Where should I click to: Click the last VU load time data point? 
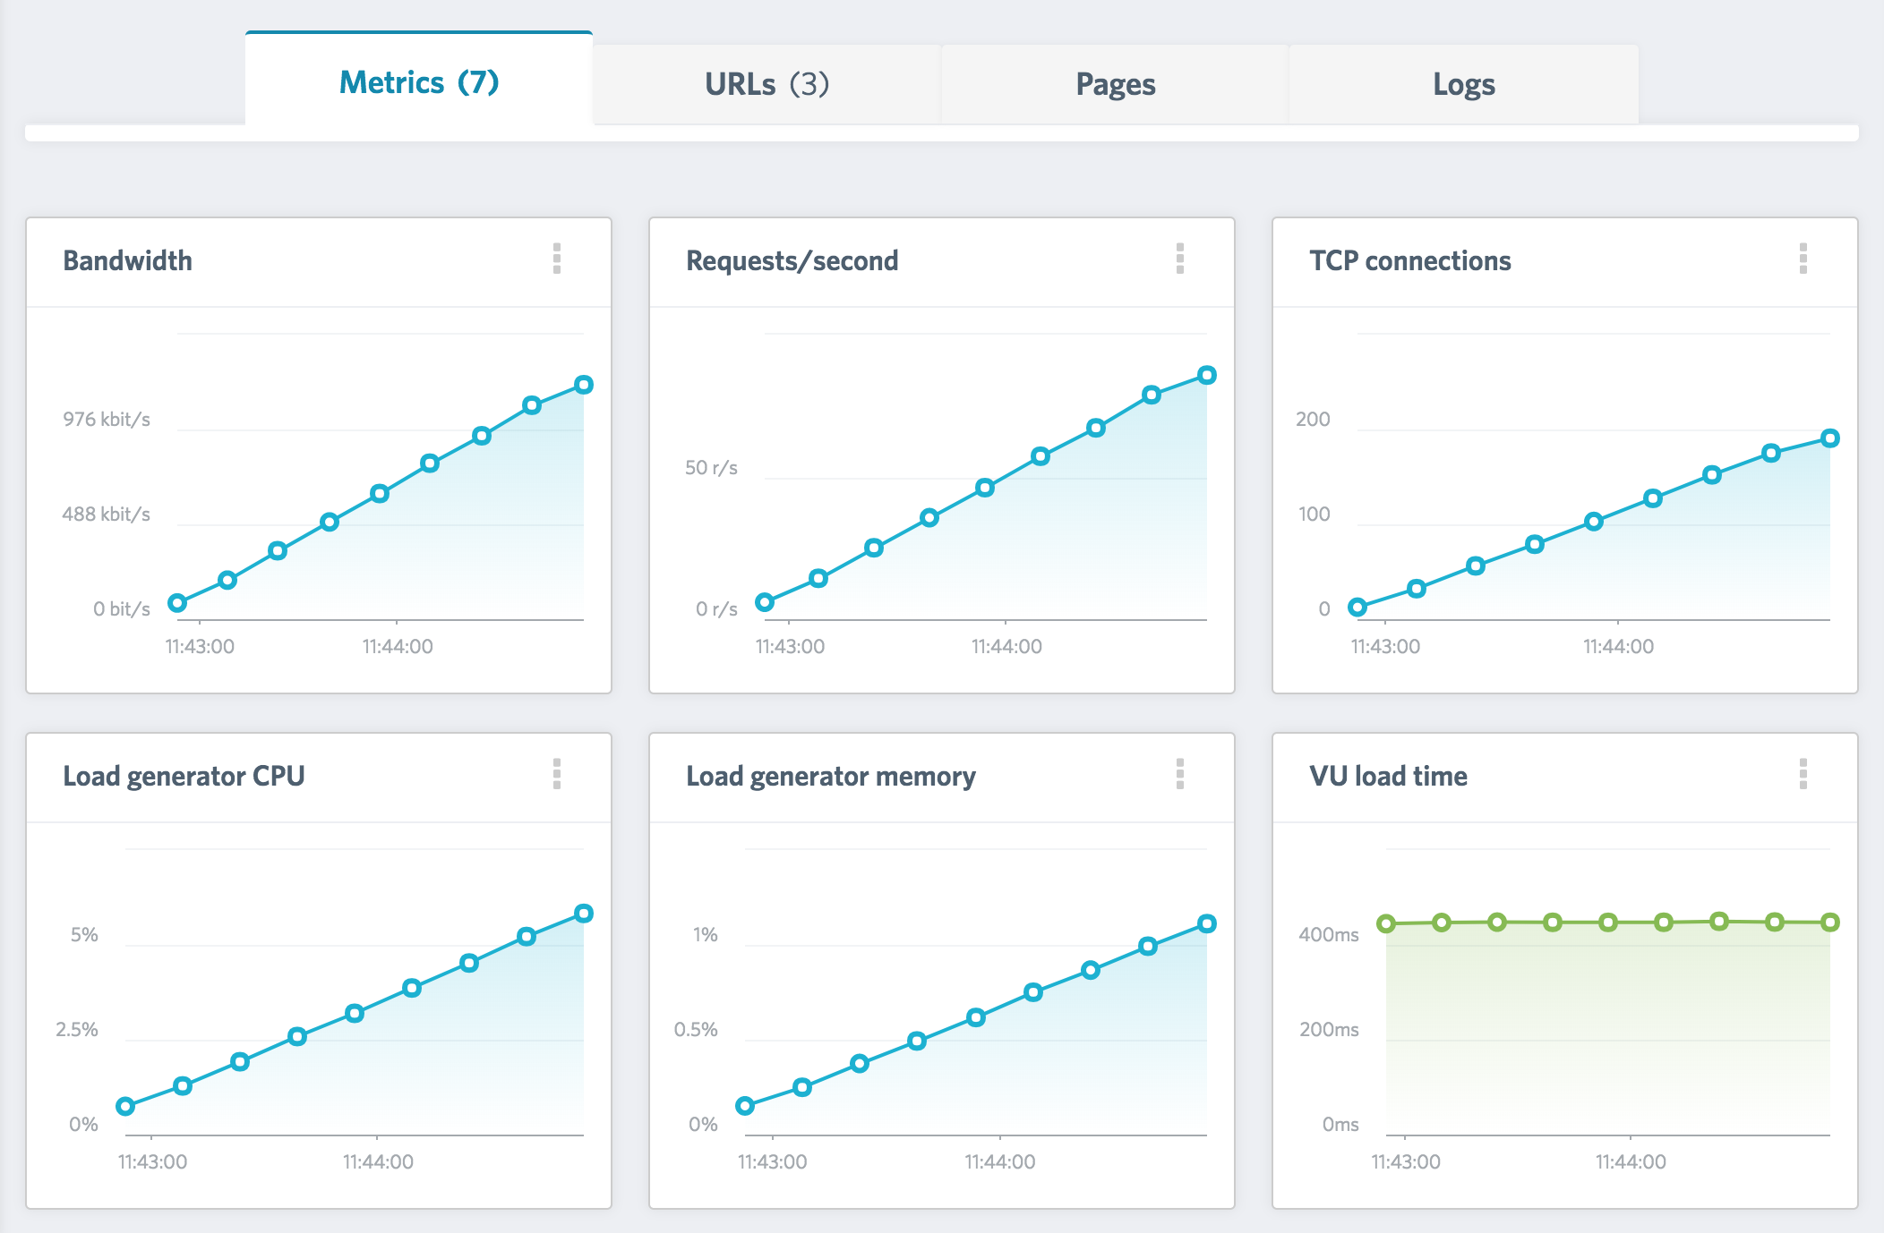1830,923
